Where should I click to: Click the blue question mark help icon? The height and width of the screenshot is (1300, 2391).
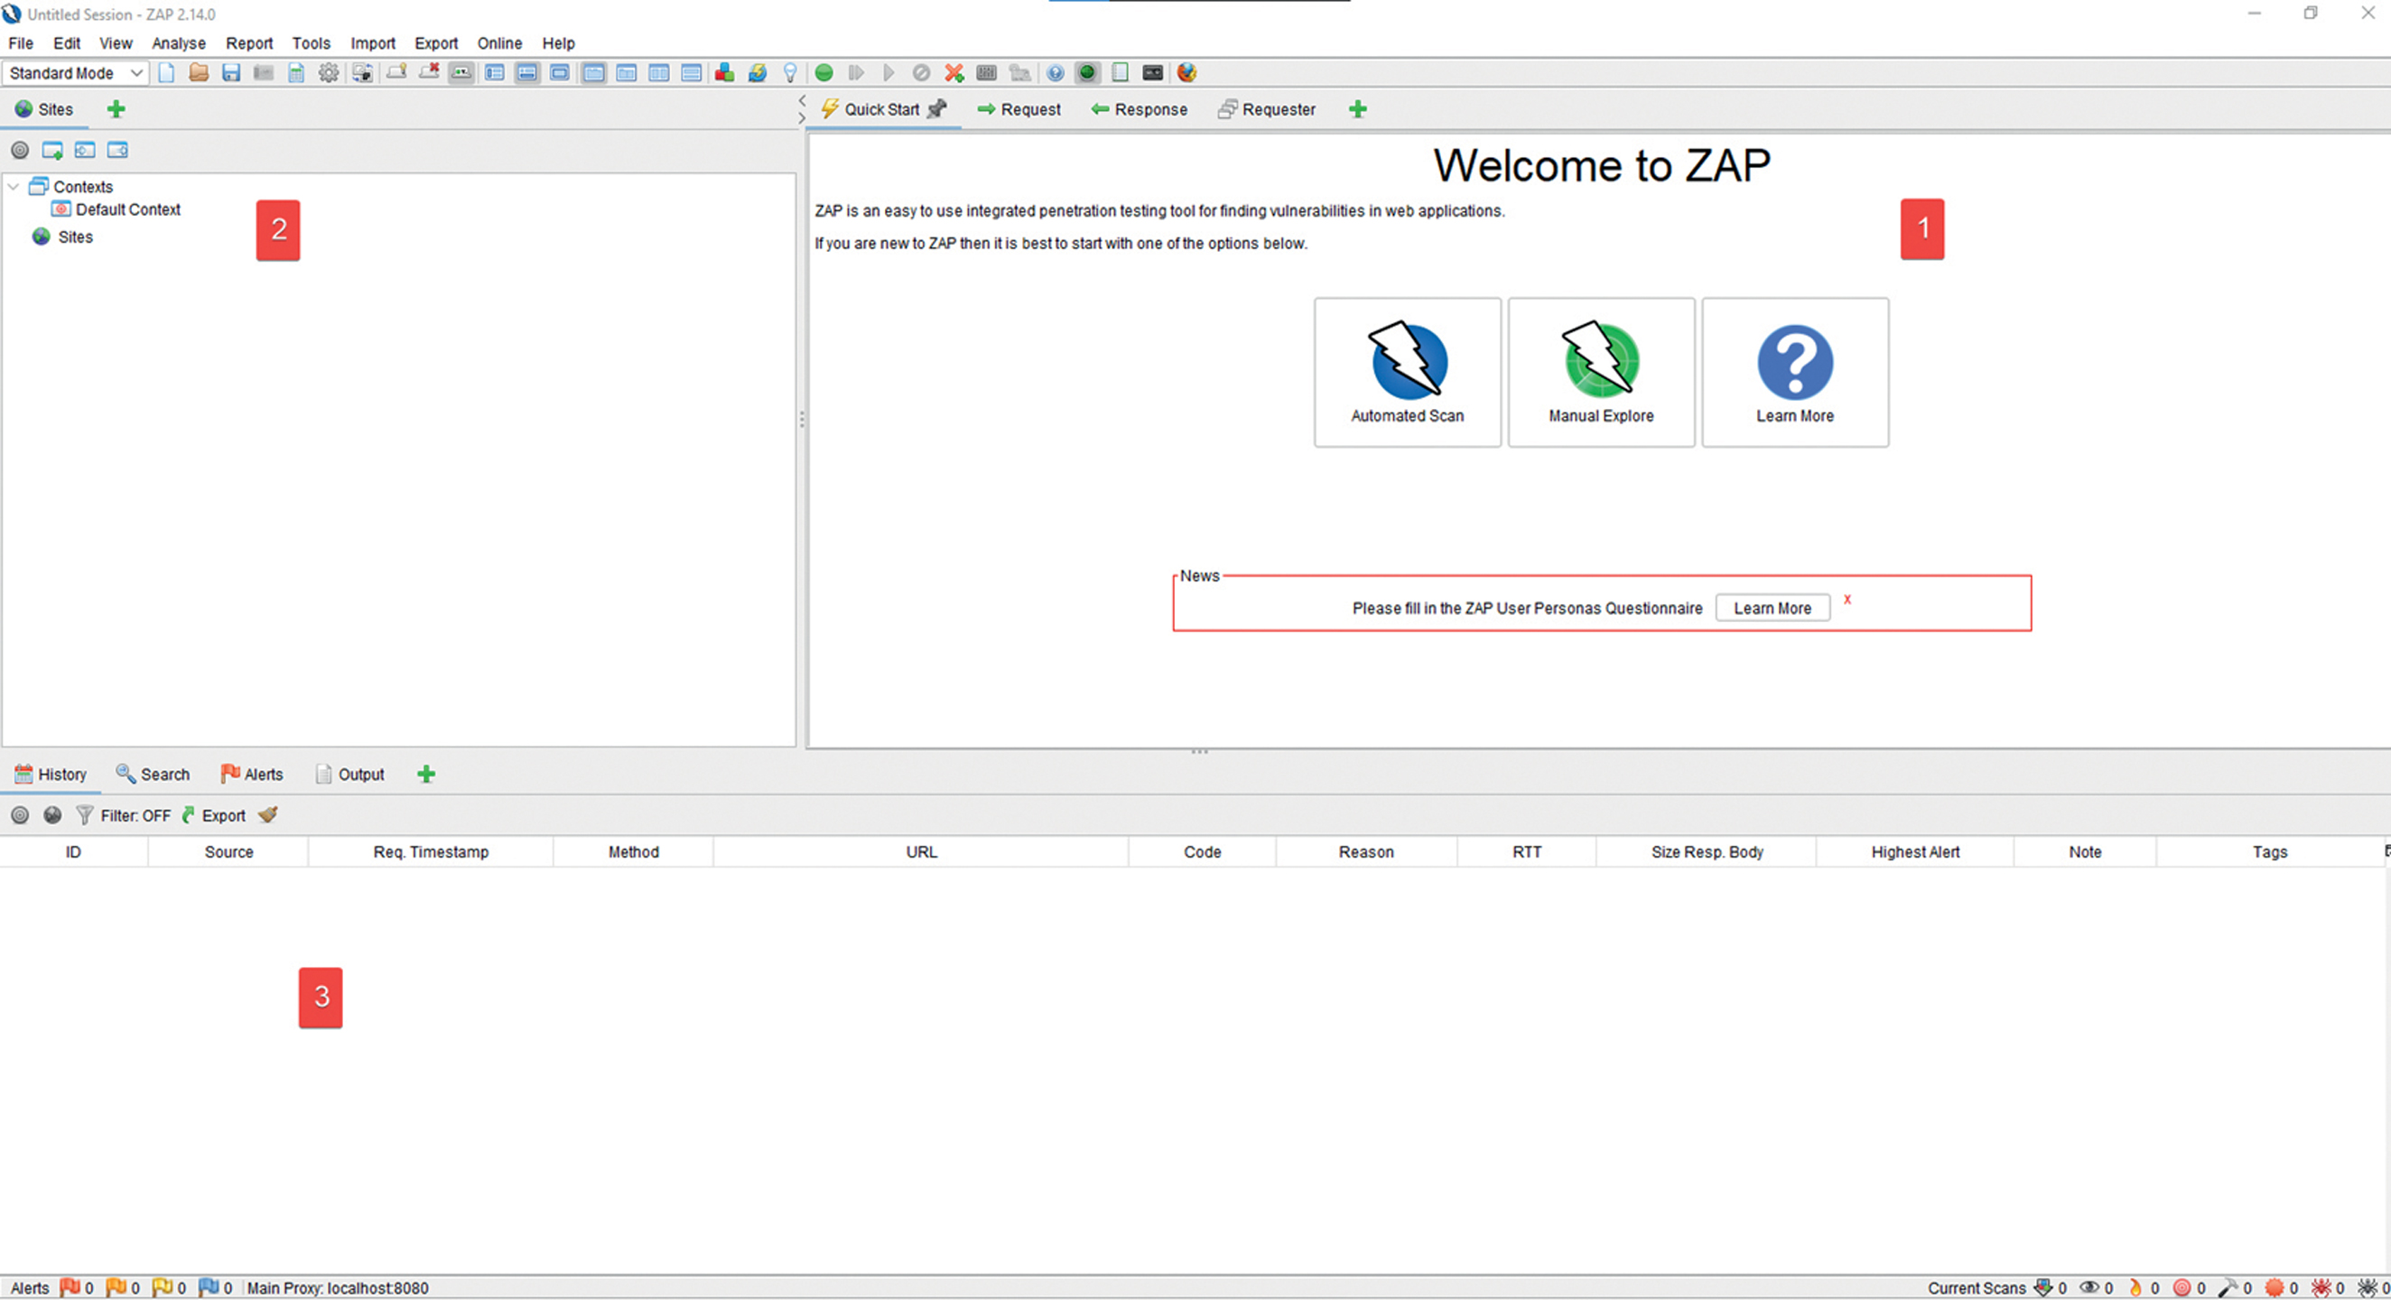pyautogui.click(x=1056, y=72)
